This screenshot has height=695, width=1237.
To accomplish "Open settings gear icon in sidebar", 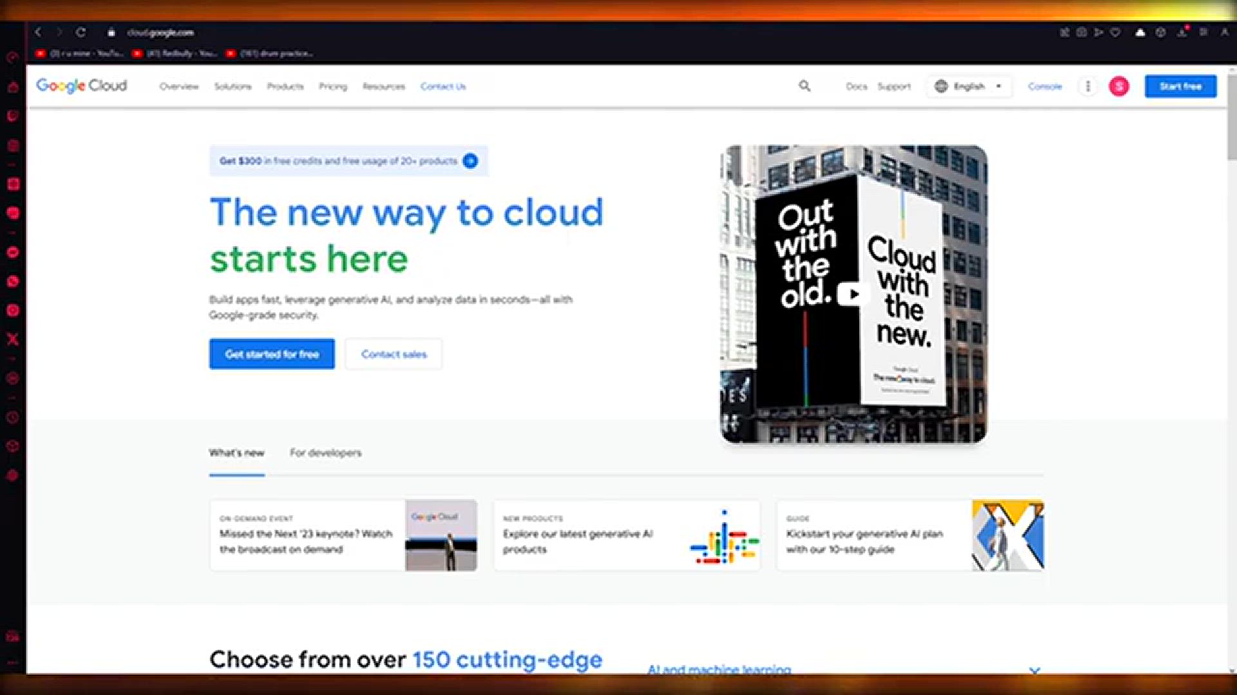I will tap(12, 476).
